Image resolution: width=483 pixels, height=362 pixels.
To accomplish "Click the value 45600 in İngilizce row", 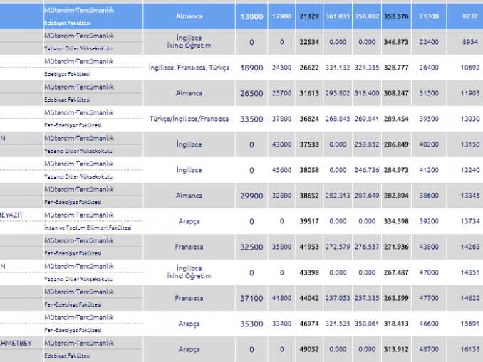I will coord(281,170).
